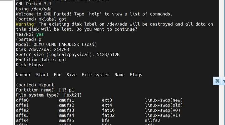
Task: Click the 'mklabel gpt' command text
Action: [x=52, y=19]
